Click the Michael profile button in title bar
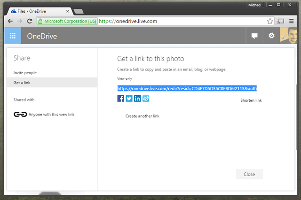The image size is (301, 200). pyautogui.click(x=254, y=5)
